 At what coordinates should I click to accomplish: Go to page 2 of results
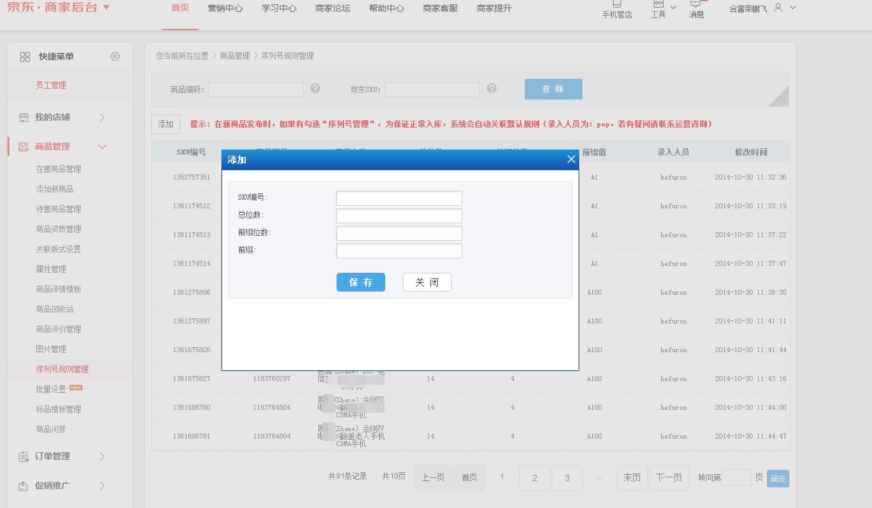534,478
